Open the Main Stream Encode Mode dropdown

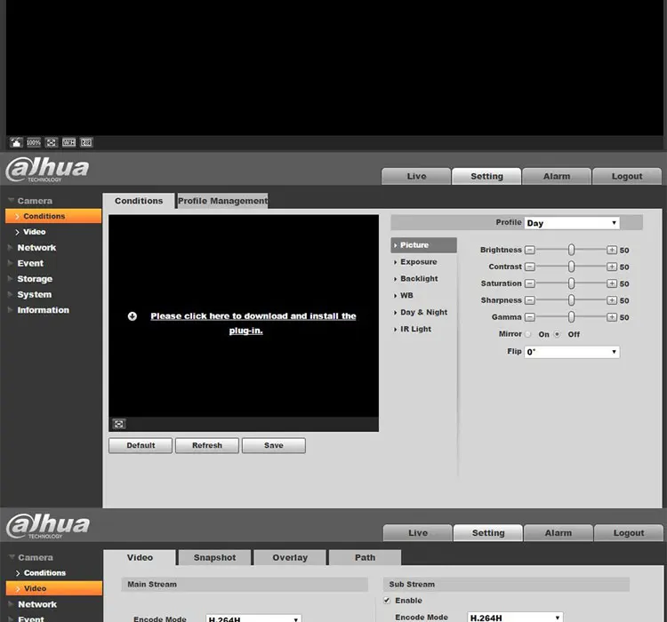click(253, 618)
